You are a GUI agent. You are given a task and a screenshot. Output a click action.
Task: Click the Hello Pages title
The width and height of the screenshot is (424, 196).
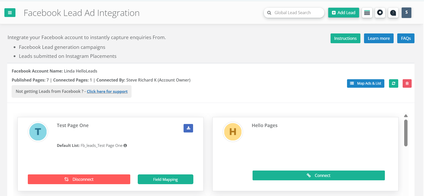(x=265, y=126)
